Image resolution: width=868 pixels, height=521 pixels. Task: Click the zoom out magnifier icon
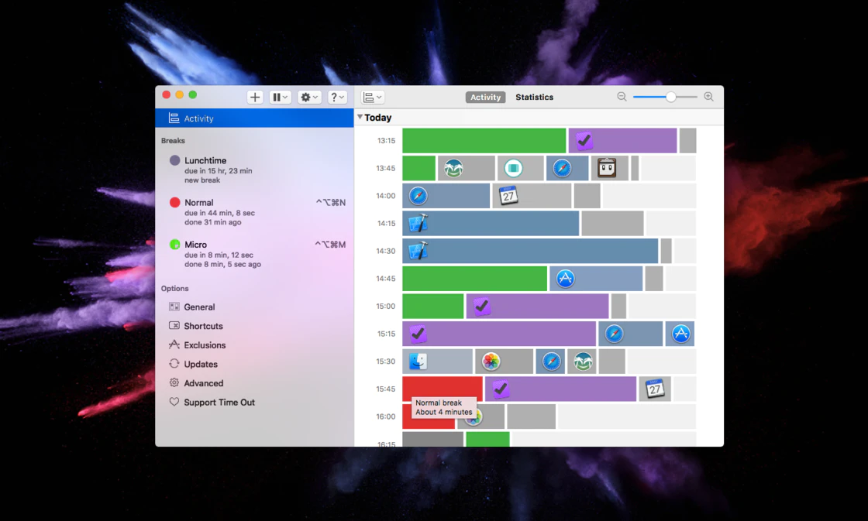[x=622, y=97]
